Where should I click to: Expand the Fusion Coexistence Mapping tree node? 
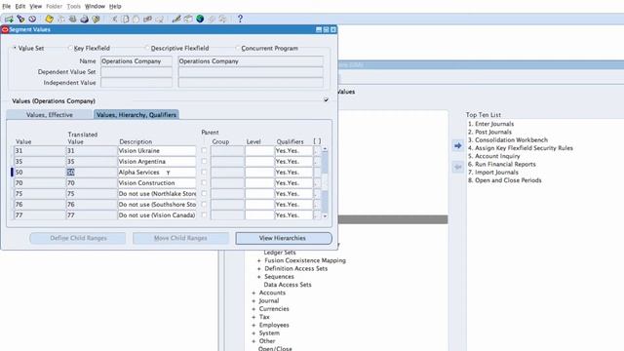click(259, 260)
